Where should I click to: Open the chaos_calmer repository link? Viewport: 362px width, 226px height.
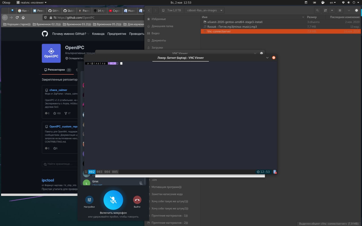click(x=58, y=90)
